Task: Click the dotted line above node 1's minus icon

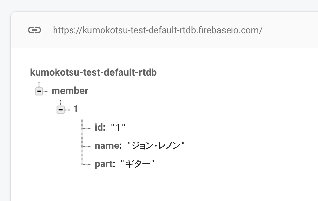Action: tap(60, 103)
